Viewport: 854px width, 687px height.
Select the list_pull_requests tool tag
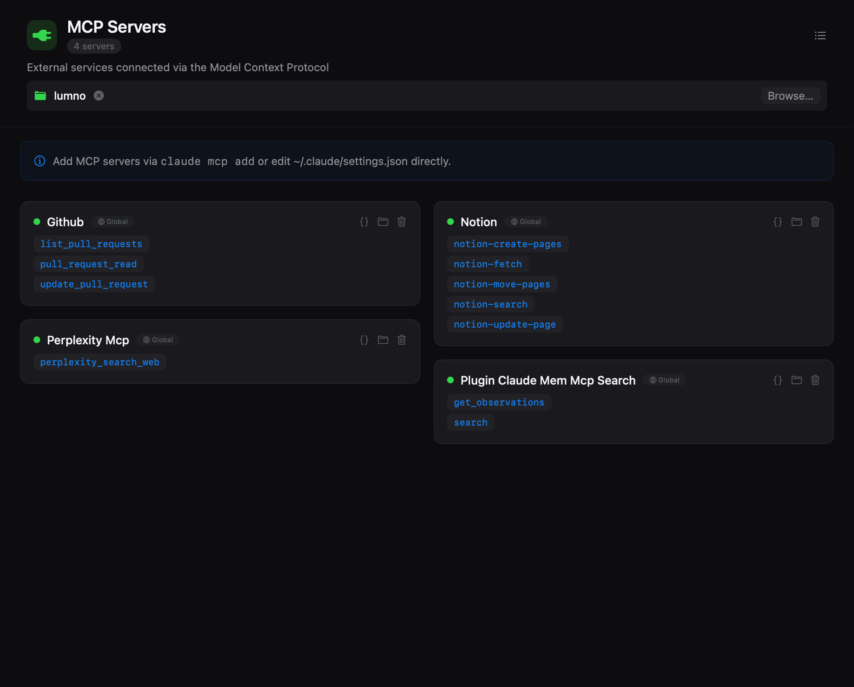pyautogui.click(x=91, y=244)
